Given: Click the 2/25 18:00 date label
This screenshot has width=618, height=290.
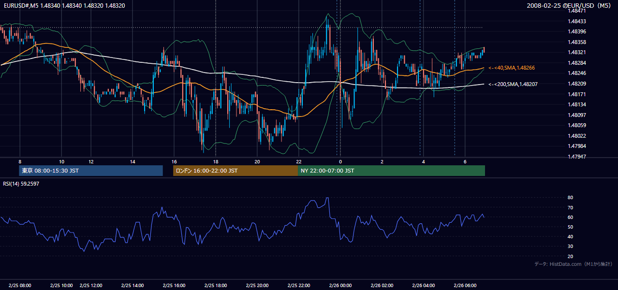Looking at the screenshot, I should 216,285.
